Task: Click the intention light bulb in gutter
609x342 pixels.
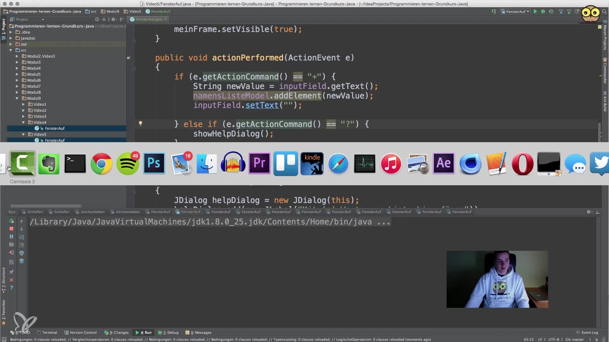Action: pyautogui.click(x=141, y=123)
